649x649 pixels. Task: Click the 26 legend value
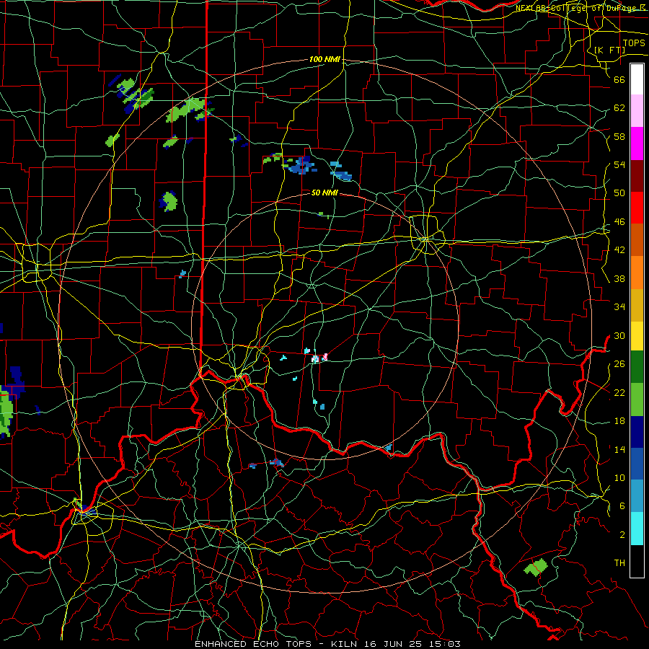[619, 364]
